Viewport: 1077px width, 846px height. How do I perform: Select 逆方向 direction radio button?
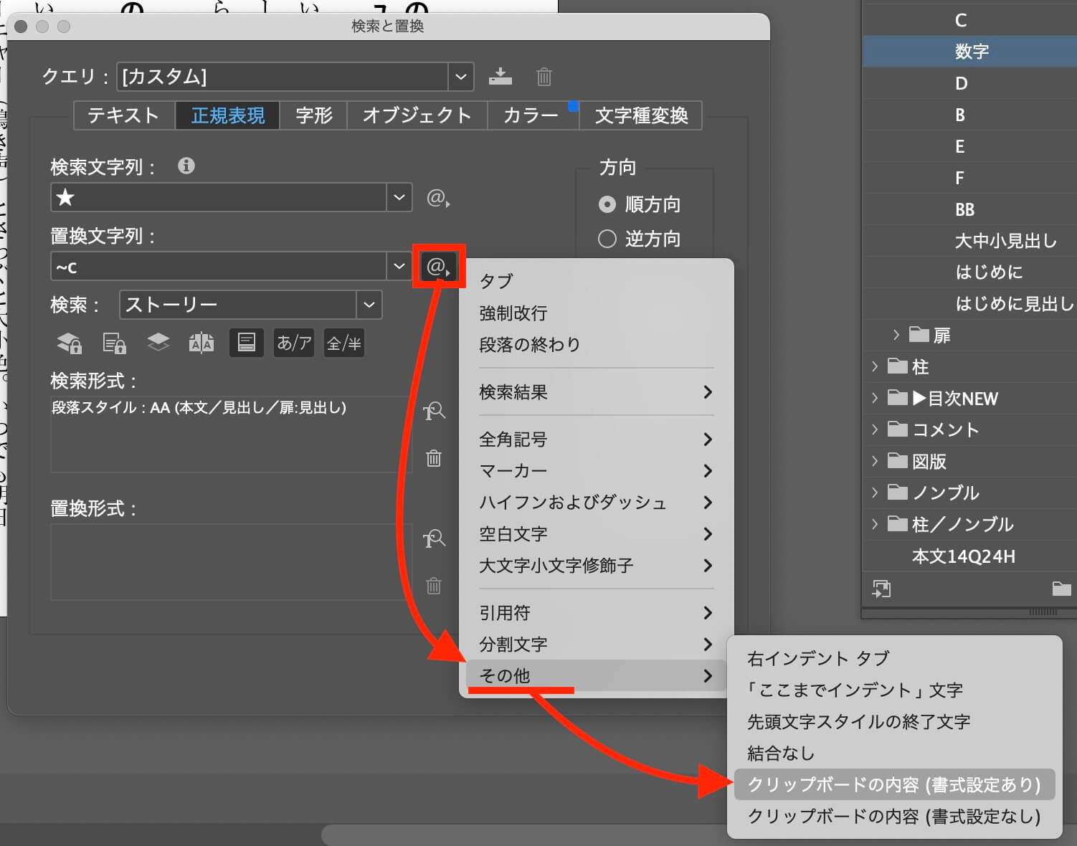tap(607, 239)
